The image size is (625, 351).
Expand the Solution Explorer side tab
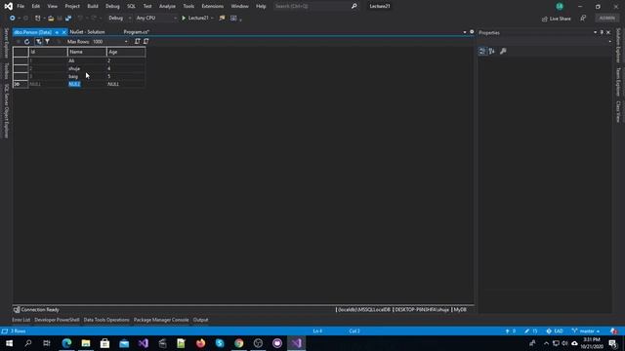618,45
